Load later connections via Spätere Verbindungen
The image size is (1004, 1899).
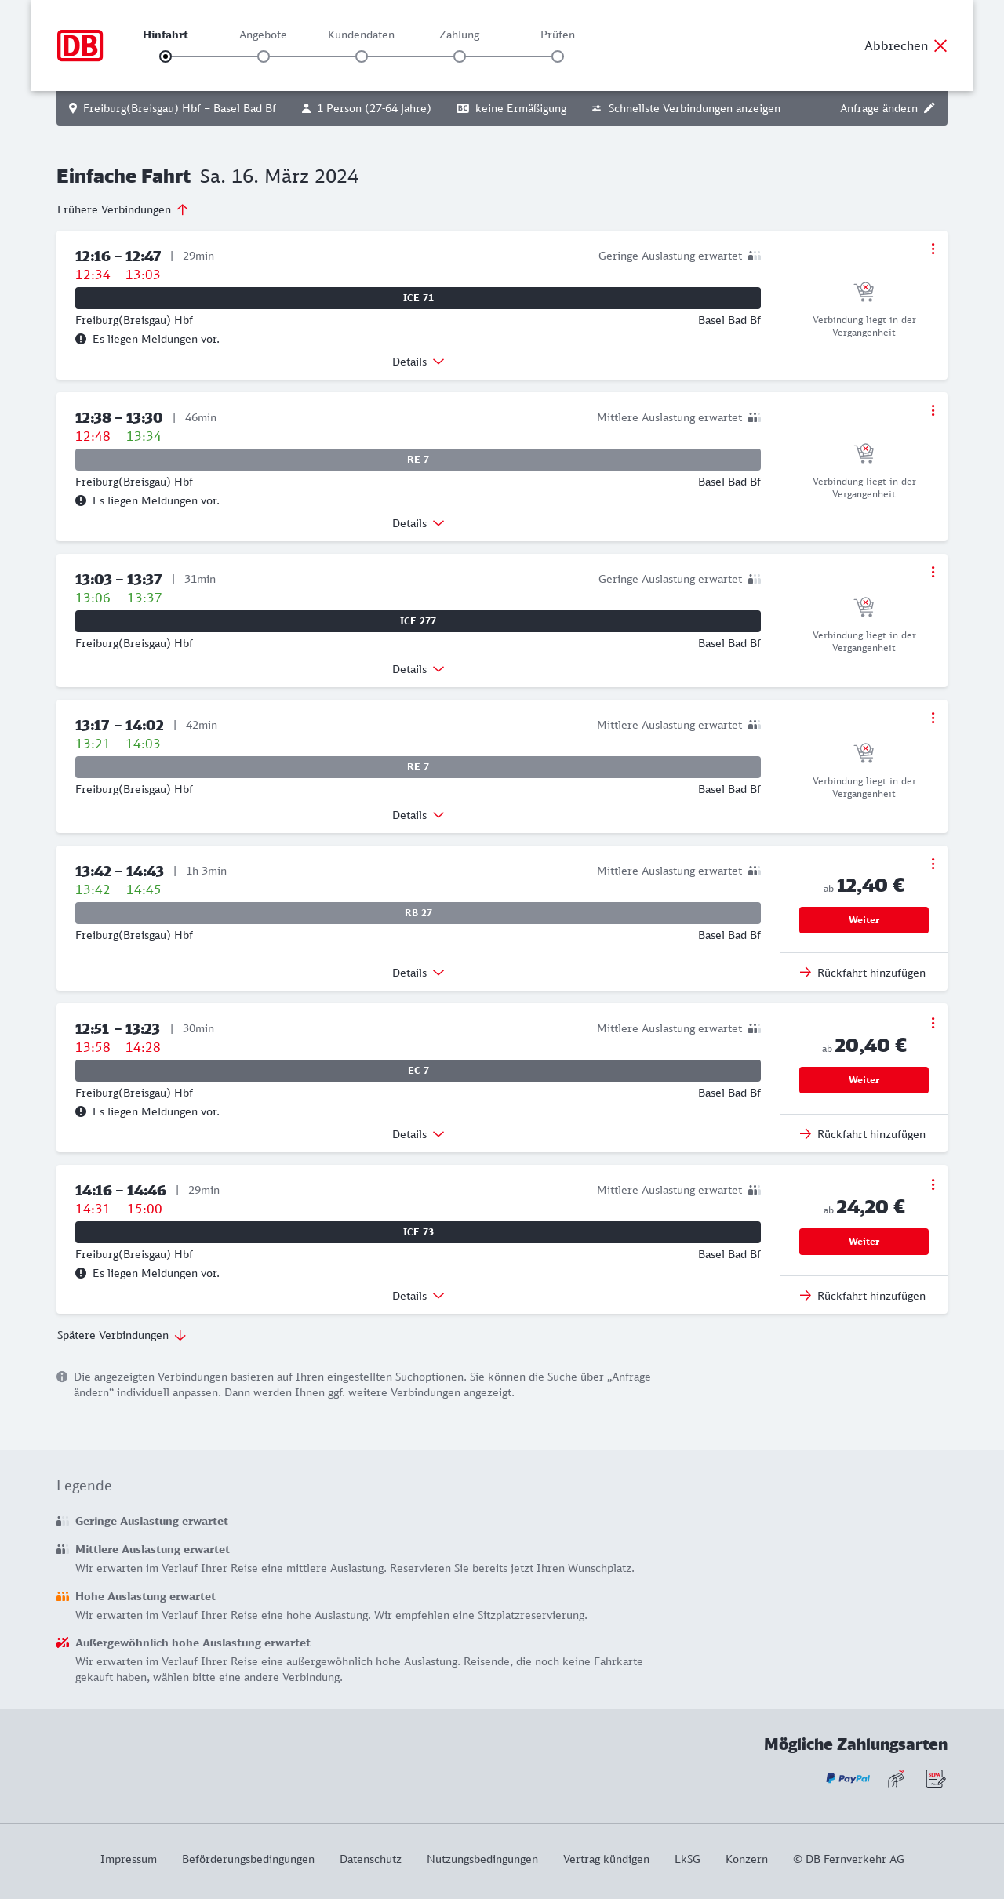point(121,1335)
